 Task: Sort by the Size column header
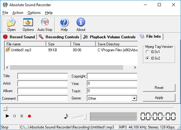[58, 44]
